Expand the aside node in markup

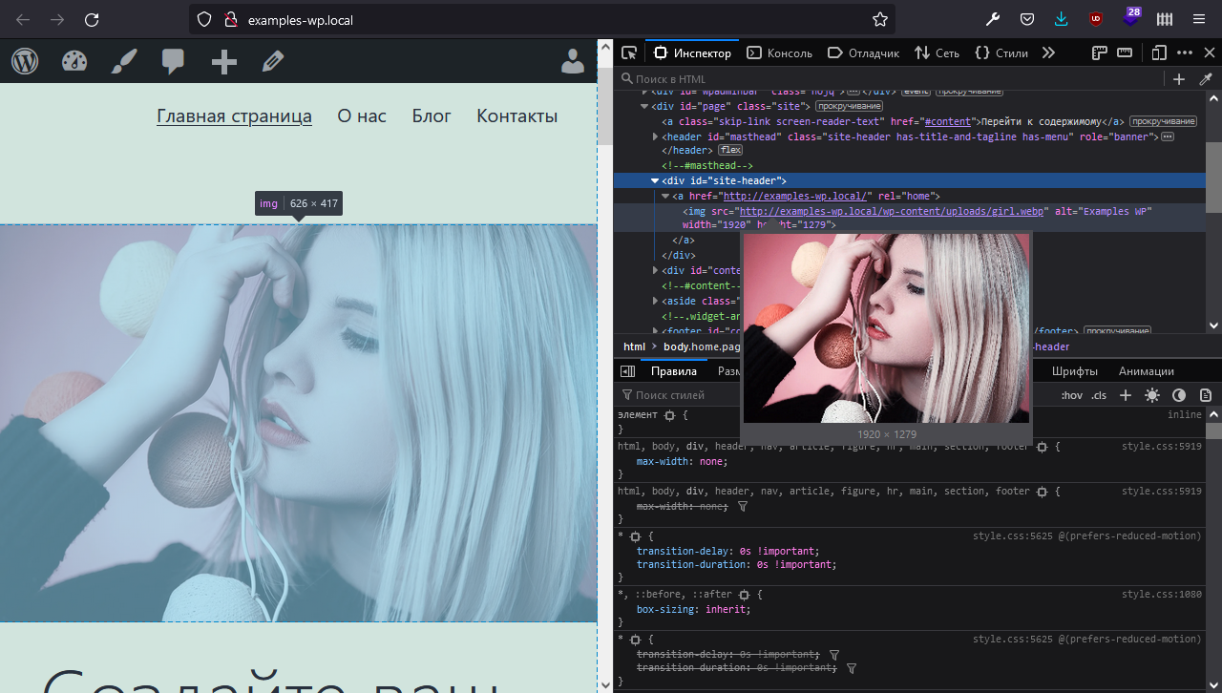click(x=655, y=301)
